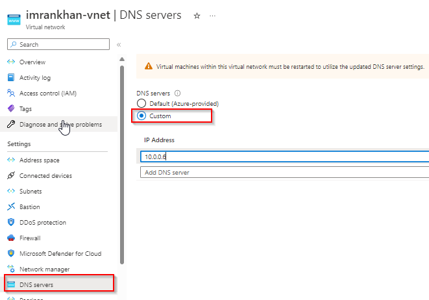
Task: Click the Address space icon
Action: click(x=11, y=160)
